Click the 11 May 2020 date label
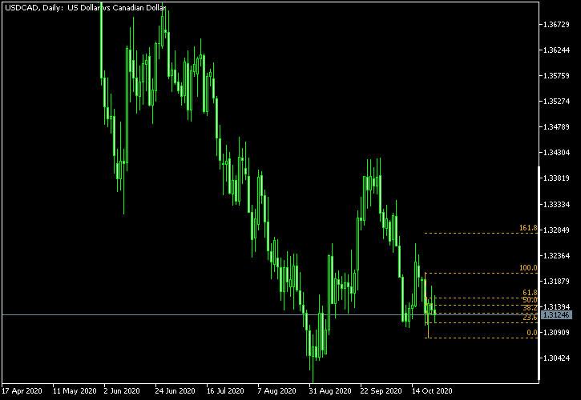Image resolution: width=581 pixels, height=400 pixels. (x=75, y=391)
